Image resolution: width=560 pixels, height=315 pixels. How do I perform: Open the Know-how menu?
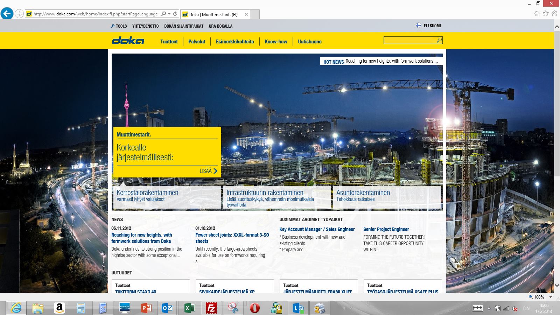[276, 41]
